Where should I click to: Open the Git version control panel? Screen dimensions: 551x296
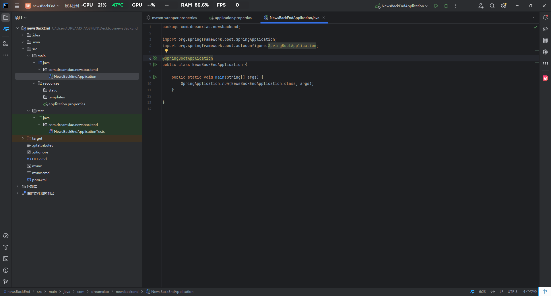coord(6,282)
